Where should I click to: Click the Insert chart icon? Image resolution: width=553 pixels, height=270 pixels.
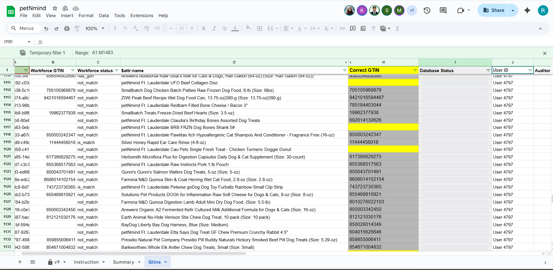point(363,28)
